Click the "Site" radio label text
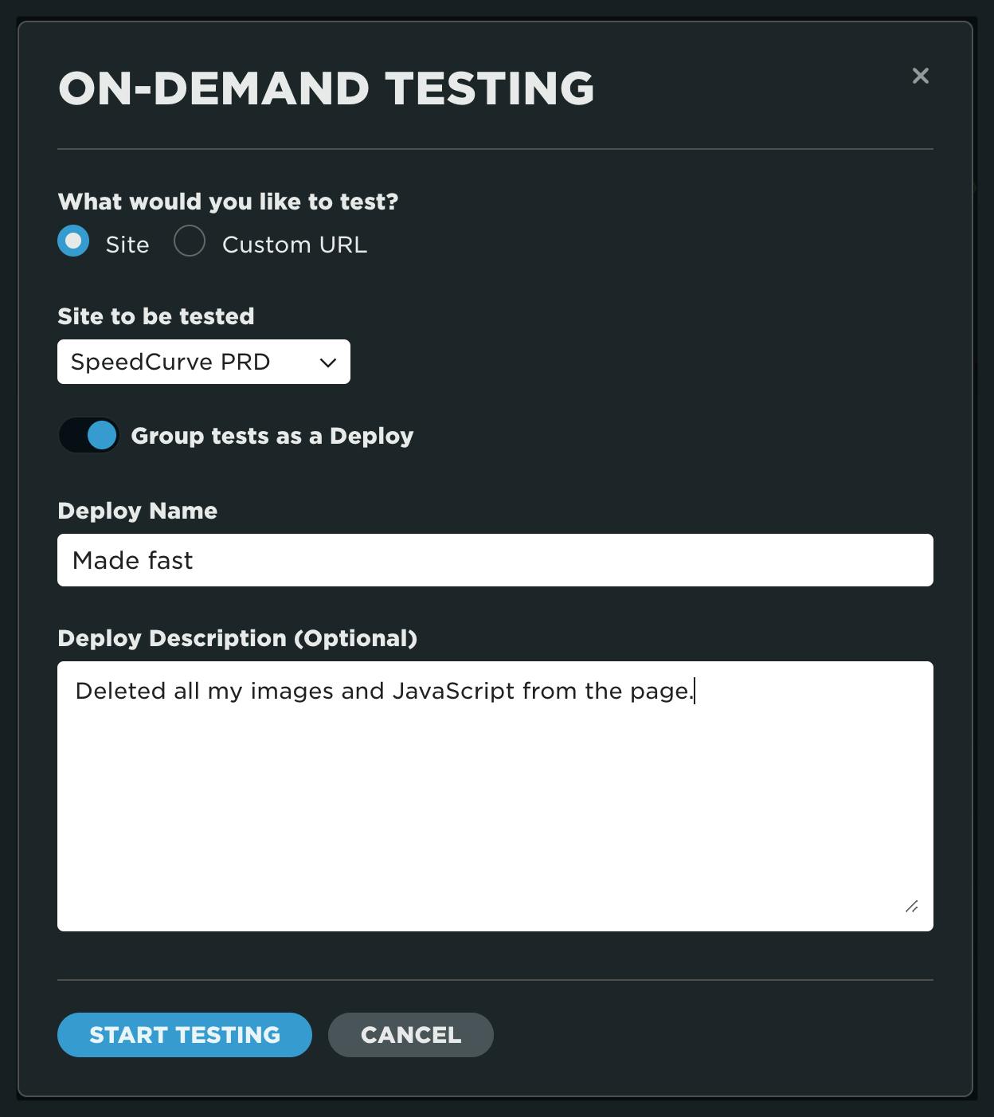 (x=127, y=245)
